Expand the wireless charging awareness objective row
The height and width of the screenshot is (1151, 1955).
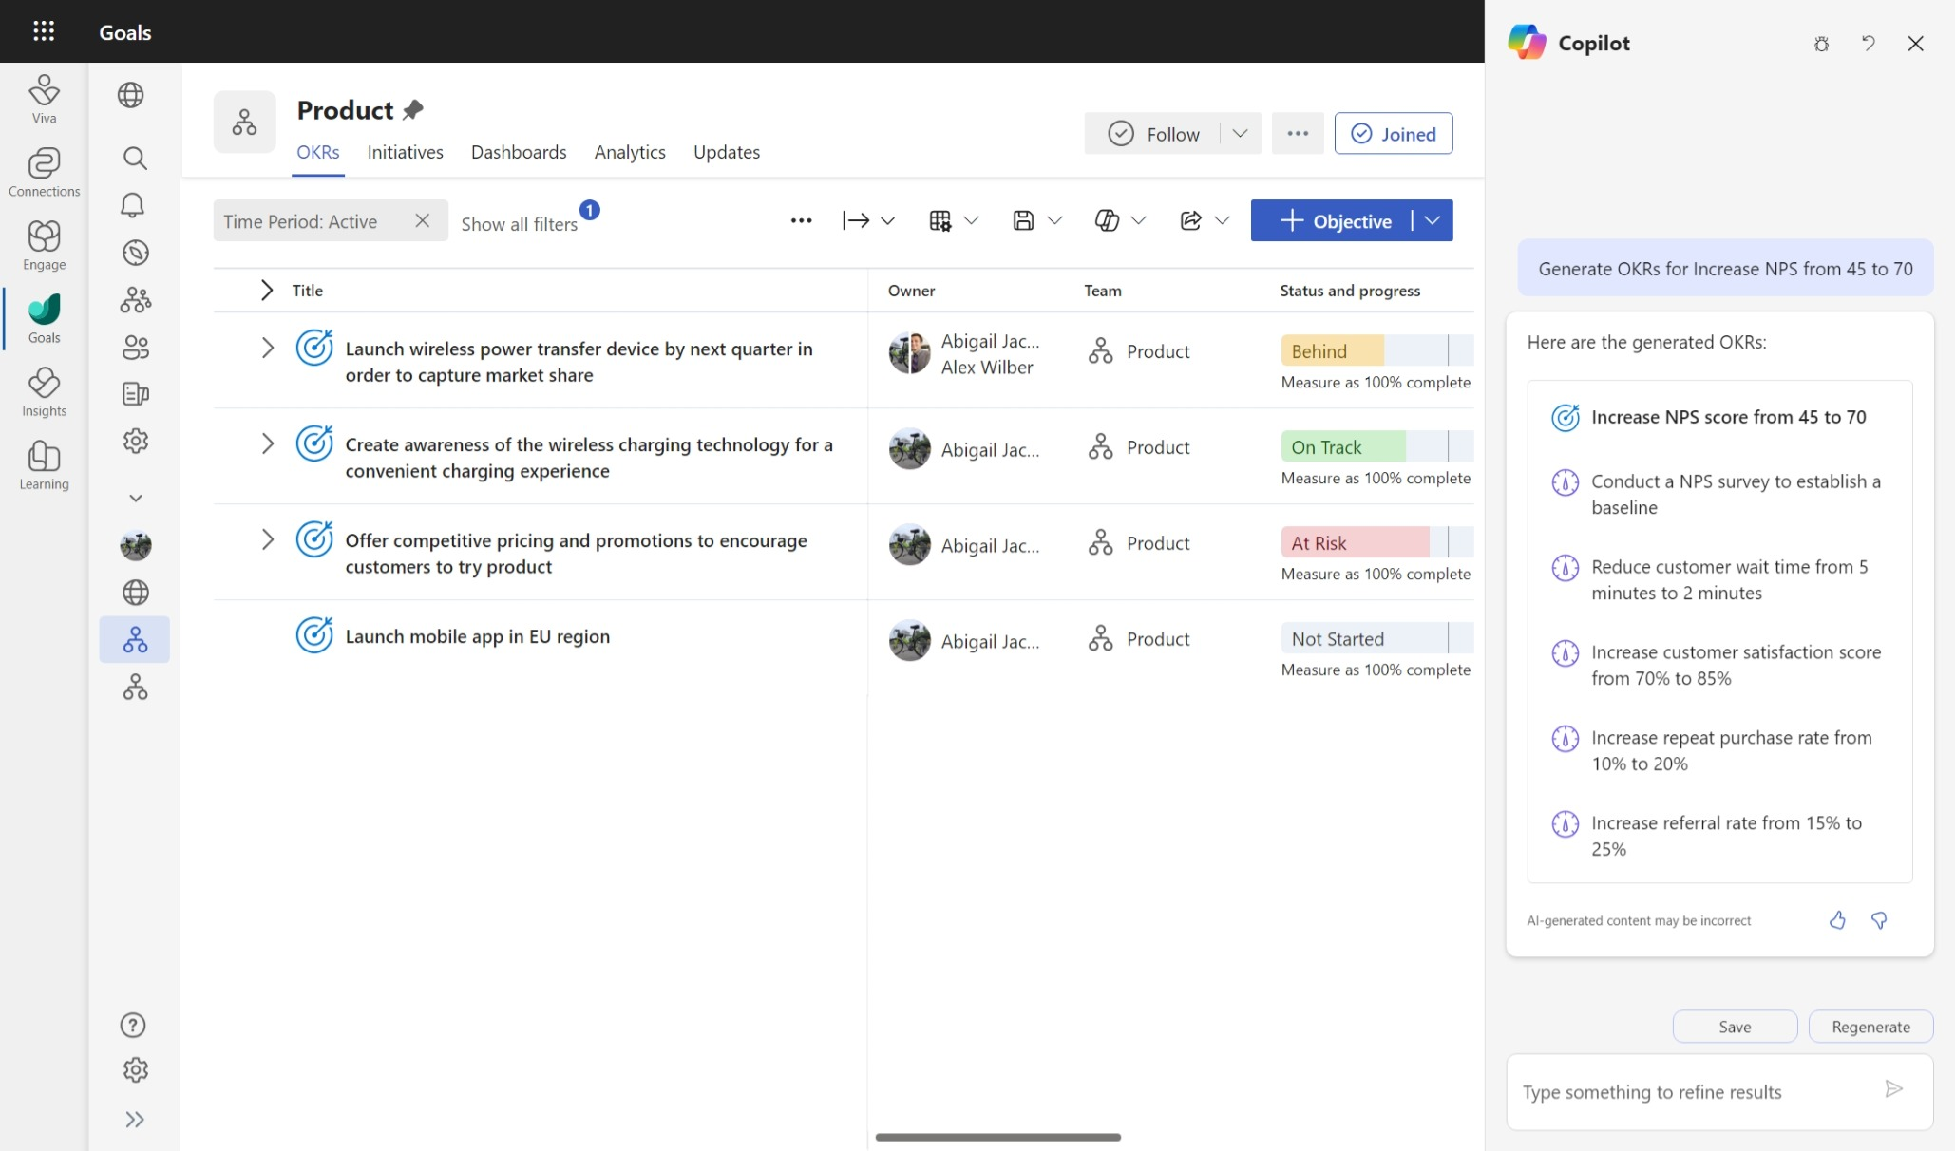[270, 445]
